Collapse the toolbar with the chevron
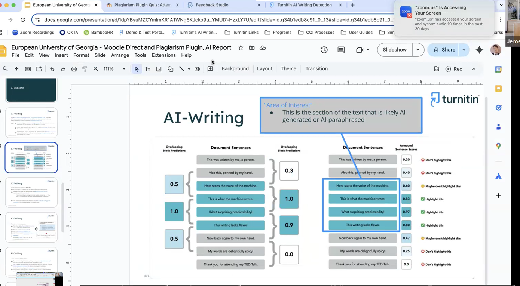The image size is (520, 286). 474,69
